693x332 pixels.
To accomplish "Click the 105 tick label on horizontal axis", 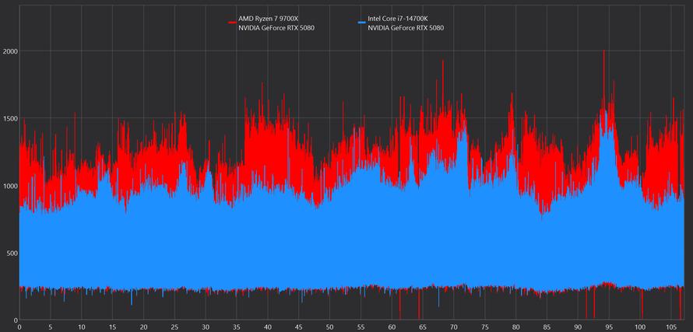I will [671, 327].
